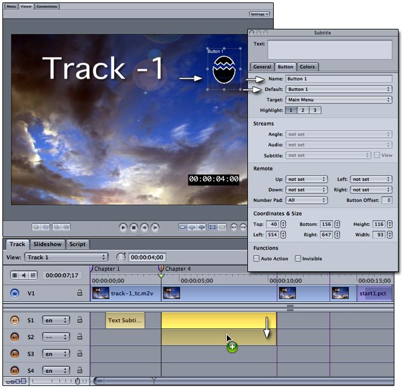
Task: Step one frame backward in the Viewer
Action: [144, 228]
